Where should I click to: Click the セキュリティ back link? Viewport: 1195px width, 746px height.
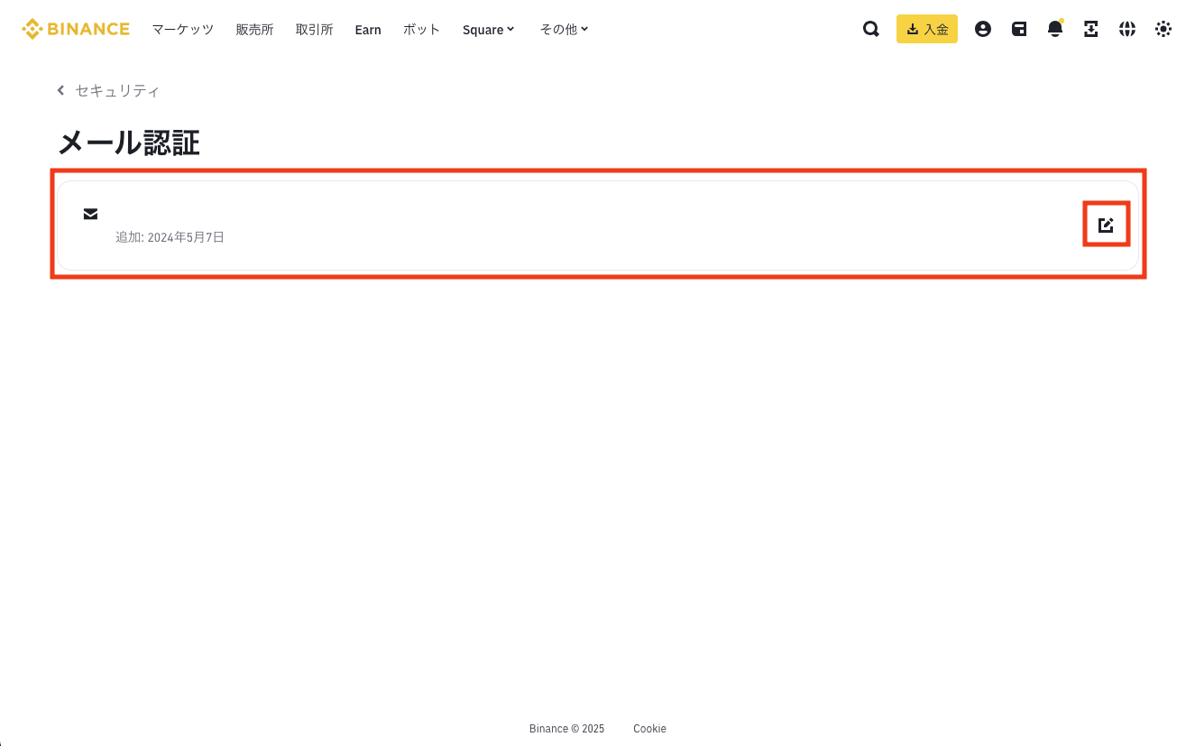pyautogui.click(x=117, y=90)
